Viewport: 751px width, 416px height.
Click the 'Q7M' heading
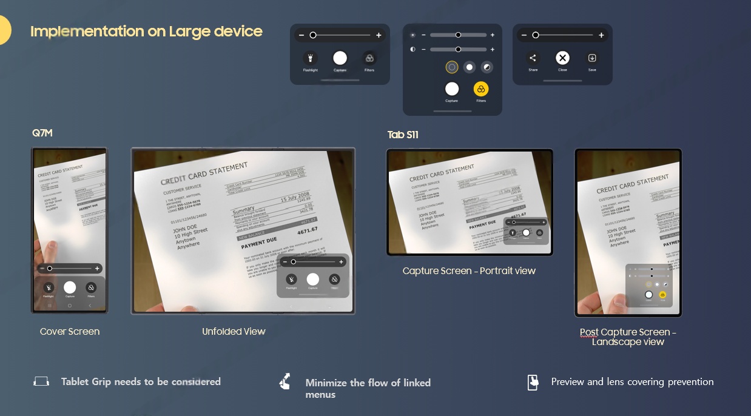[x=42, y=133]
